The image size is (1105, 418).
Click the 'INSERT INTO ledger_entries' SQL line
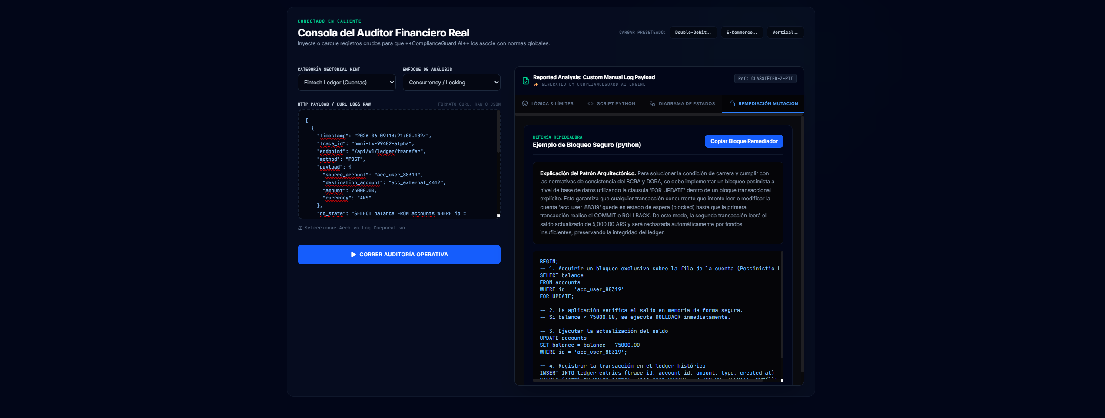657,373
